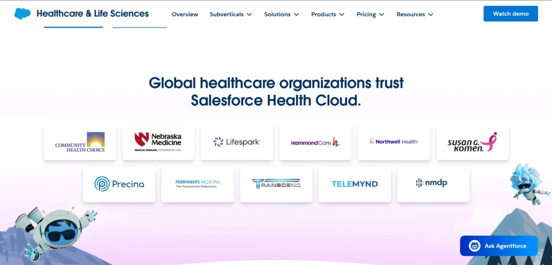
Task: Select the Transcend logo card
Action: [276, 184]
